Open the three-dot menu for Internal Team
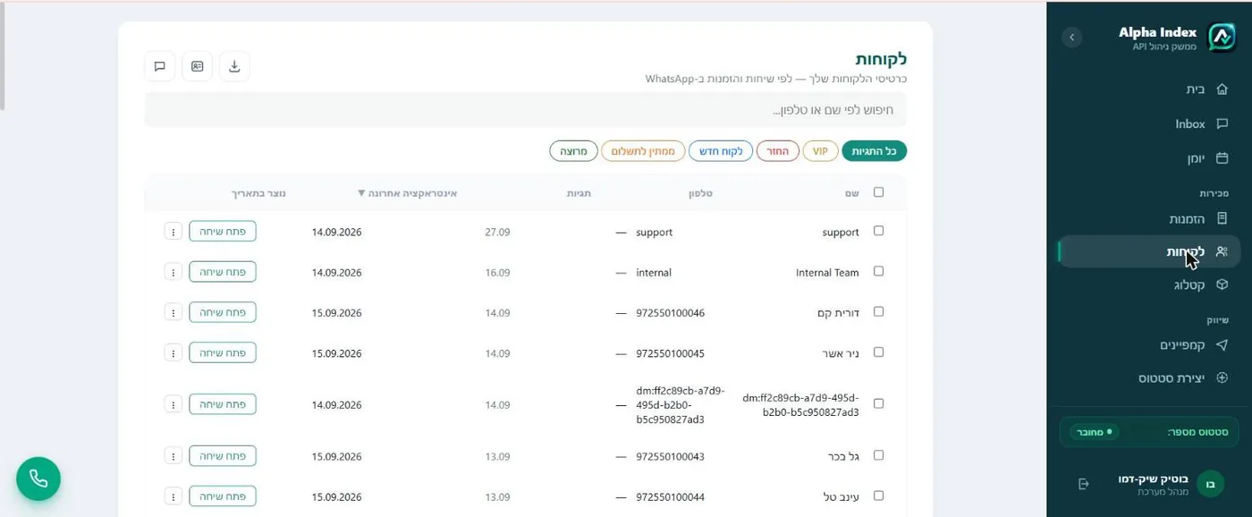Viewport: 1252px width, 517px height. (x=173, y=272)
